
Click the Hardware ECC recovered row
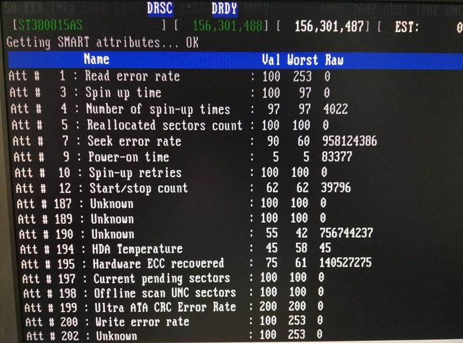(196, 263)
